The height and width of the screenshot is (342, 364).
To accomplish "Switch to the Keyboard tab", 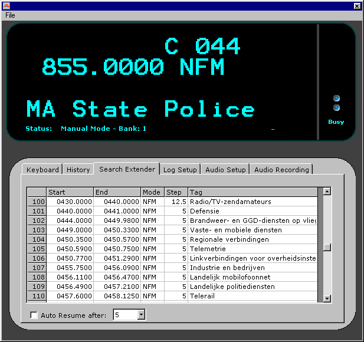I will click(x=42, y=170).
